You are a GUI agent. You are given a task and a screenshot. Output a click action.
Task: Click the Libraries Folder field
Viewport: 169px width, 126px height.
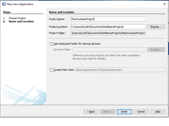point(109,49)
